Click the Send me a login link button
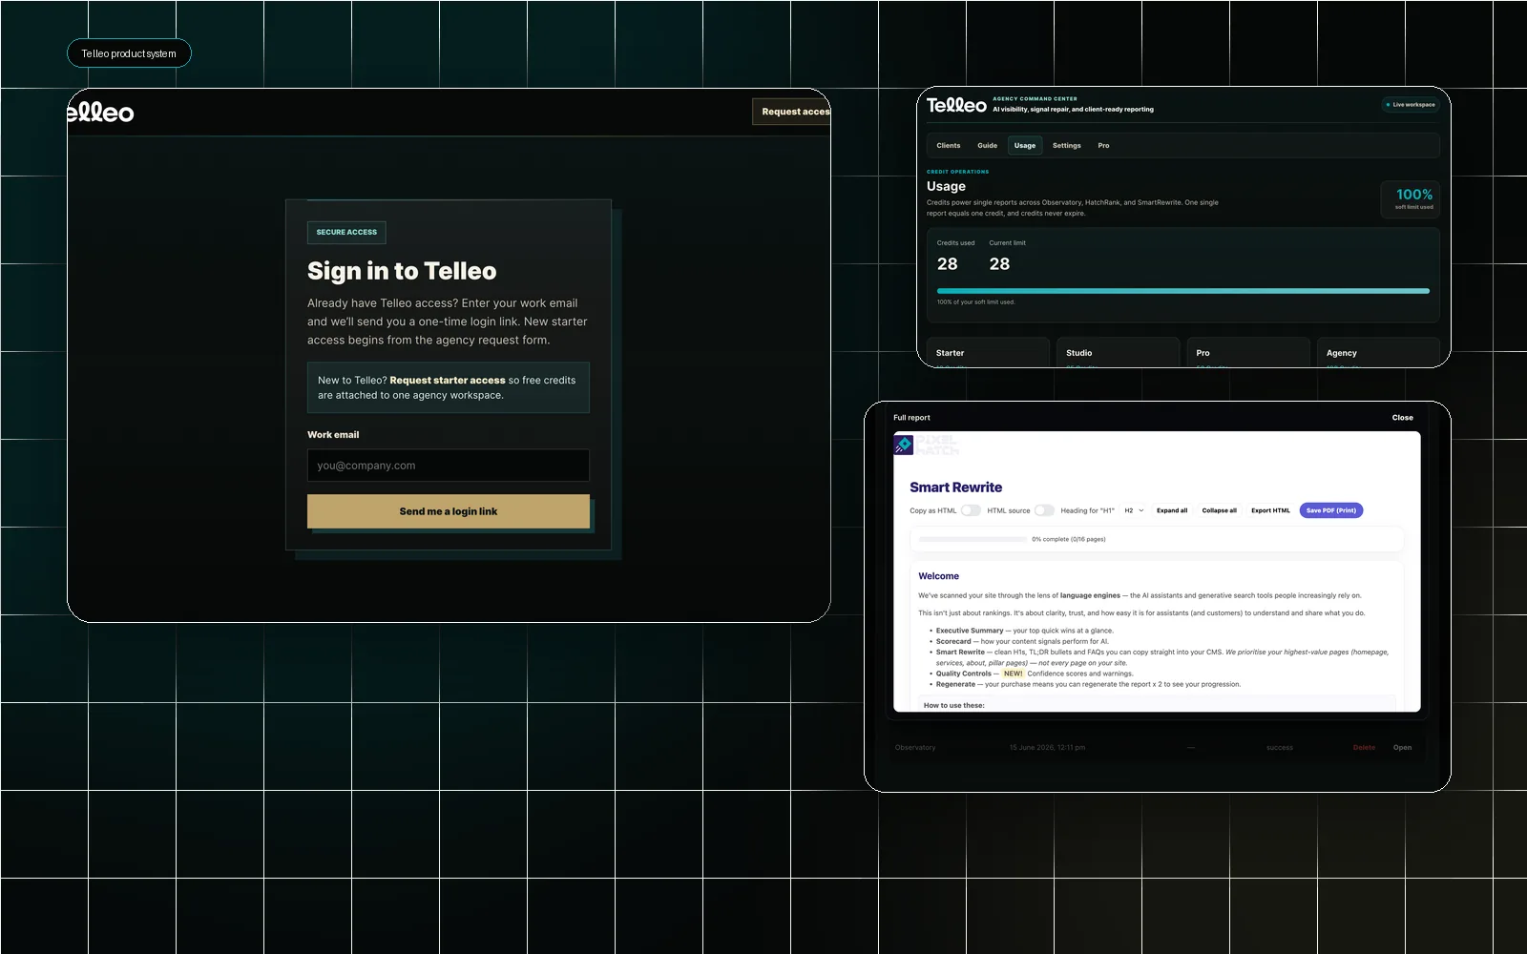Viewport: 1527px width, 954px height. point(449,511)
